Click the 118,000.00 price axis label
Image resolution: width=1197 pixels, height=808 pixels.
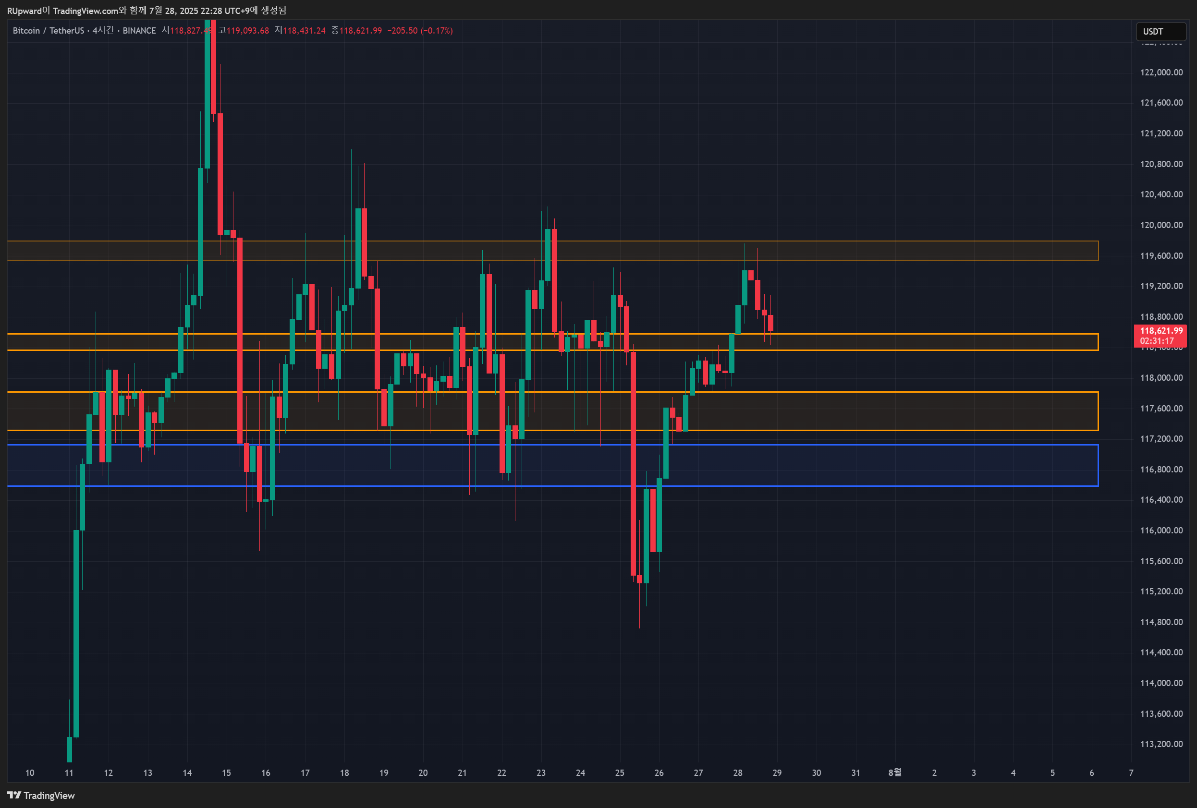1161,378
